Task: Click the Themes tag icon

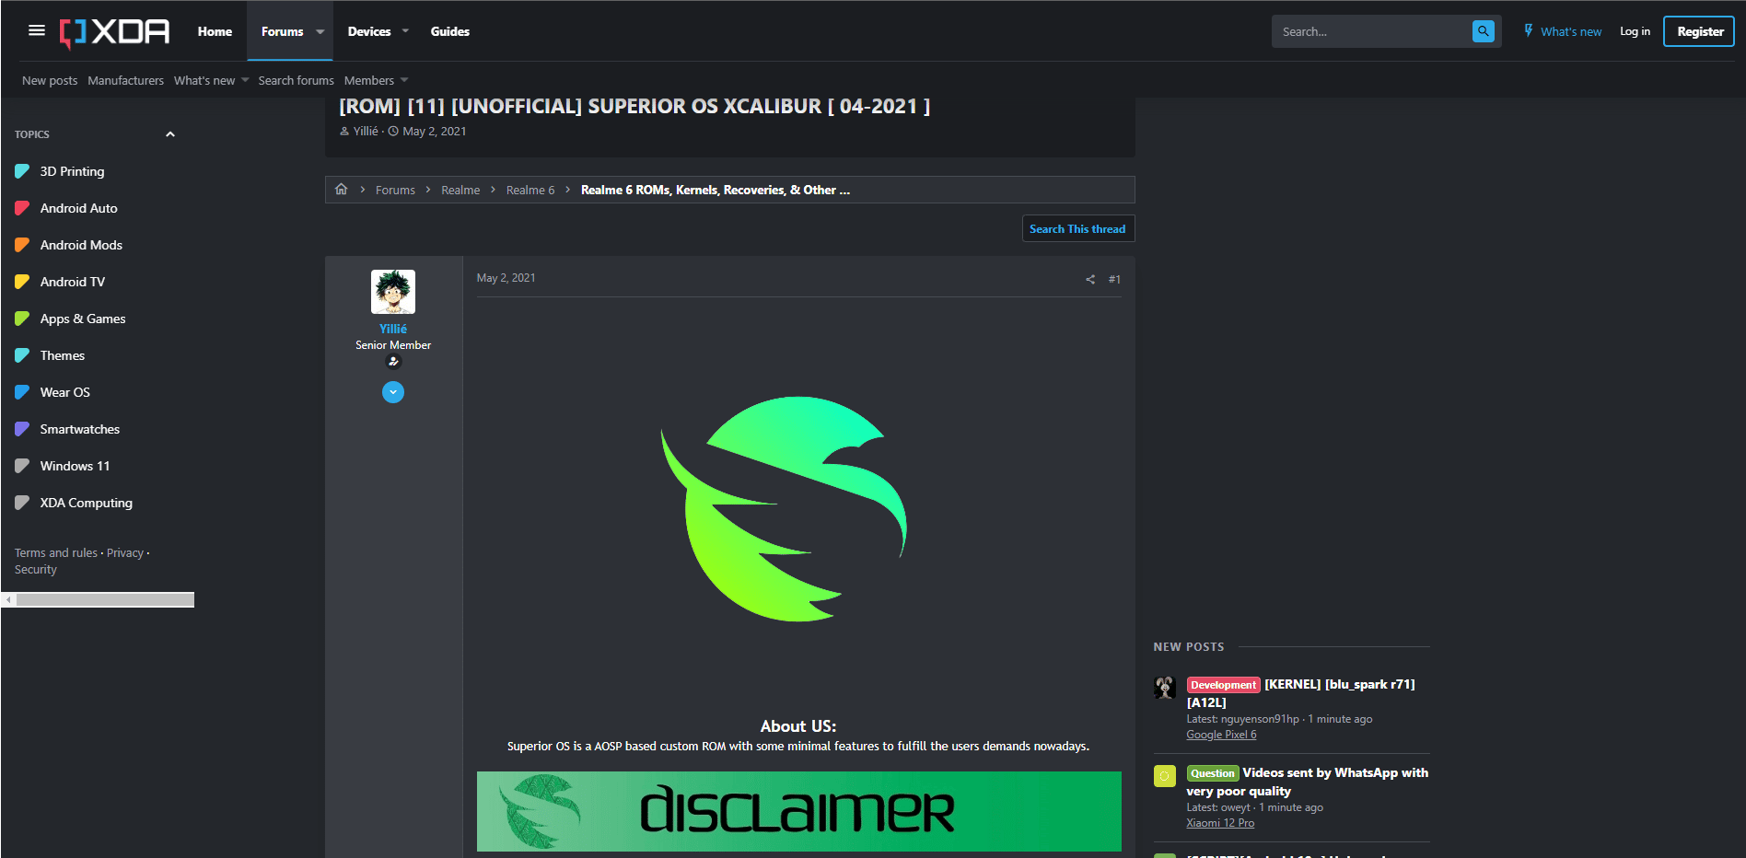Action: click(22, 355)
